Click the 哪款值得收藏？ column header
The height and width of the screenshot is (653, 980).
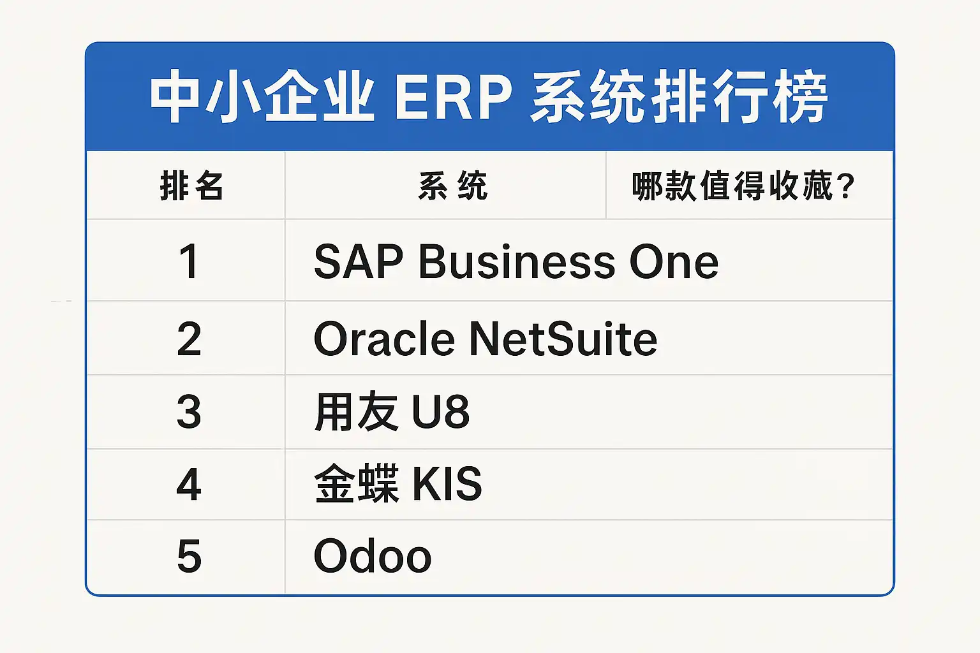743,186
